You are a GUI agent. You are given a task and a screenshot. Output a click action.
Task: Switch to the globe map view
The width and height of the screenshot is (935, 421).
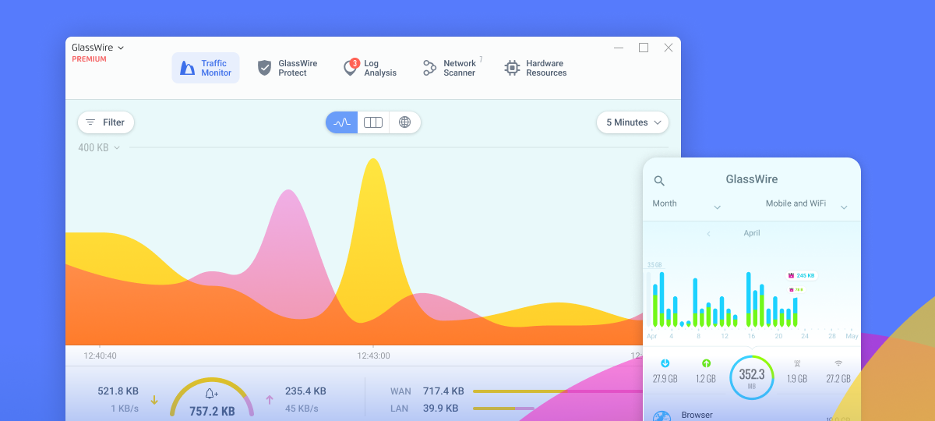(404, 122)
